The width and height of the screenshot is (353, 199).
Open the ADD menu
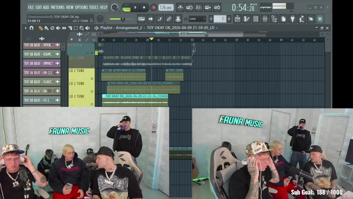pos(46,7)
